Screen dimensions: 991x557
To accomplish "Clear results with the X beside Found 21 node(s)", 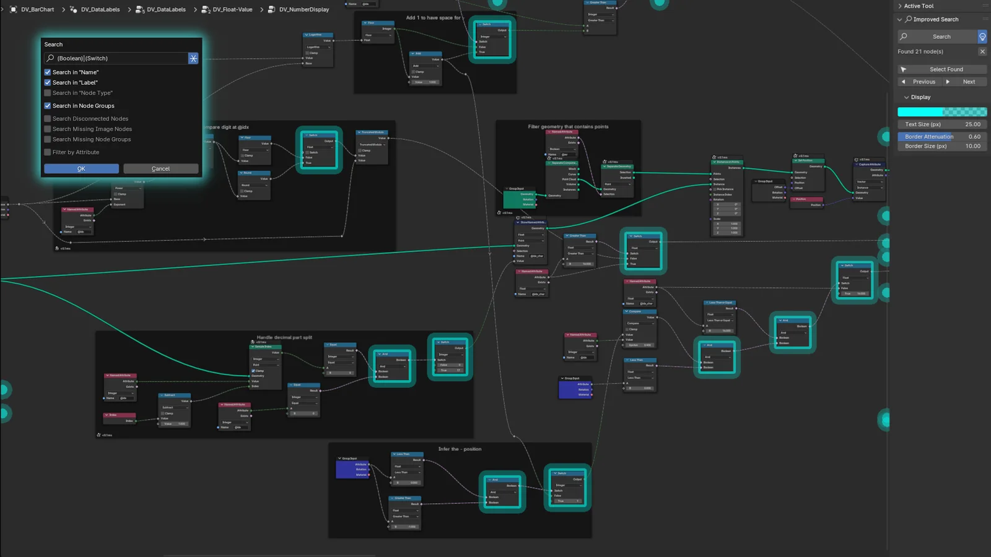I will point(982,51).
